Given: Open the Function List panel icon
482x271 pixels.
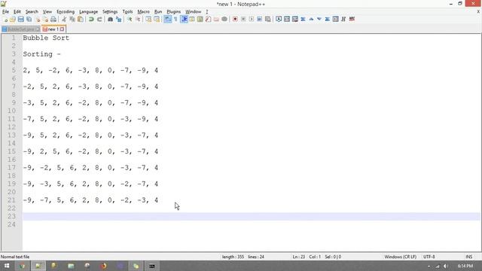Looking at the screenshot, I should tap(208, 20).
